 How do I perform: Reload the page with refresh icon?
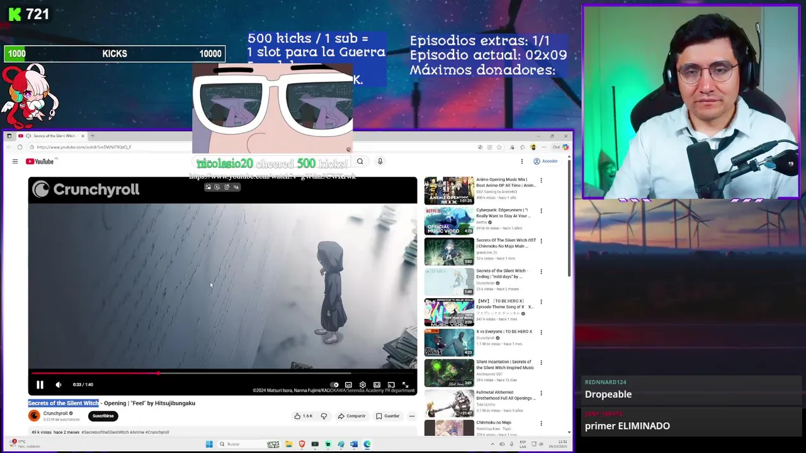pyautogui.click(x=20, y=147)
